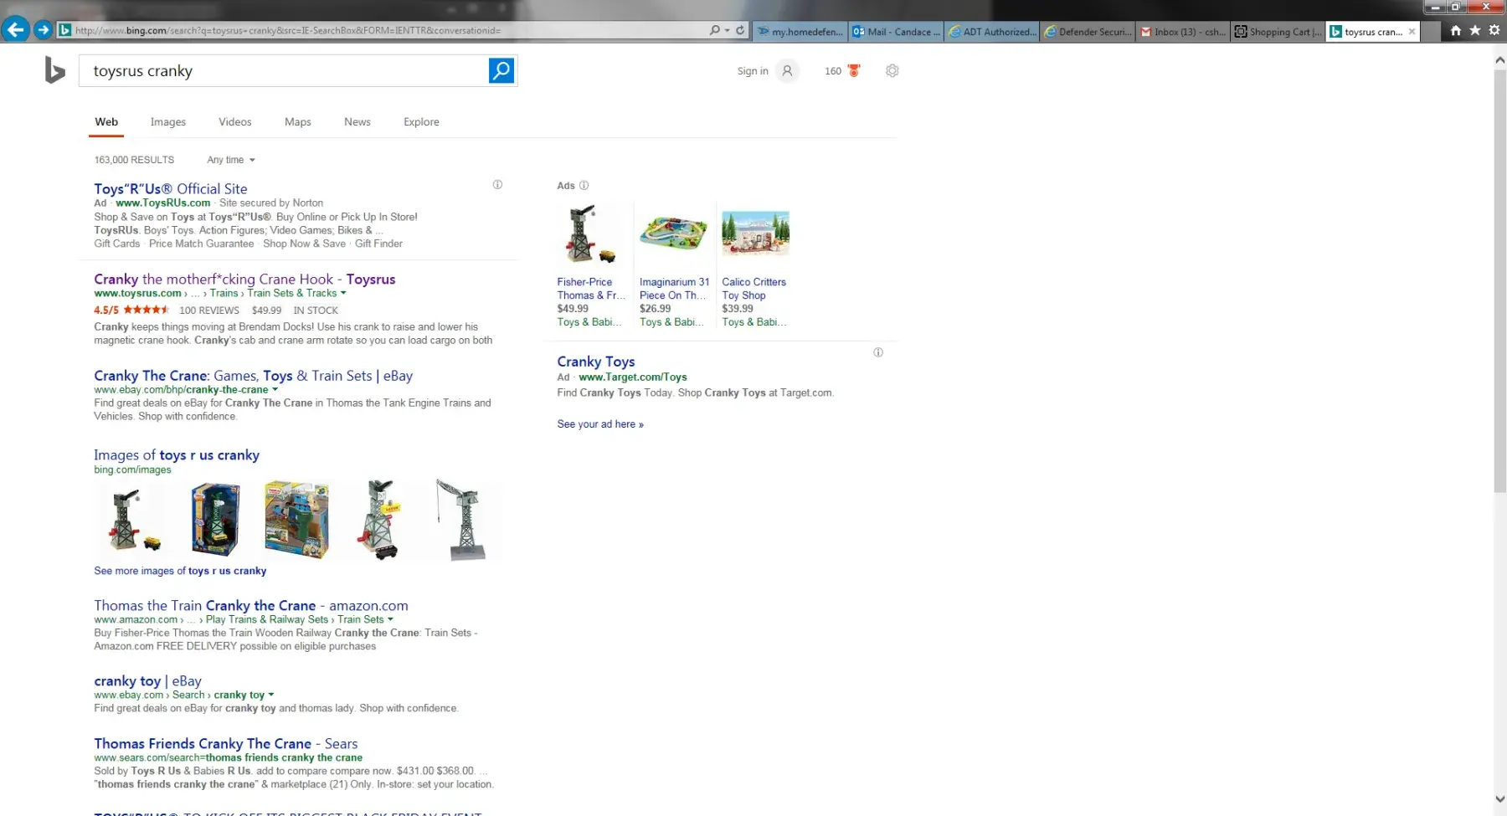The height and width of the screenshot is (816, 1507).
Task: Click the browser back arrow button
Action: [15, 30]
